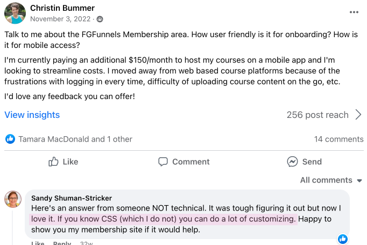367x245 pixels.
Task: Show who reacted: Tamara MacDonald and 1 other
Action: click(x=75, y=139)
